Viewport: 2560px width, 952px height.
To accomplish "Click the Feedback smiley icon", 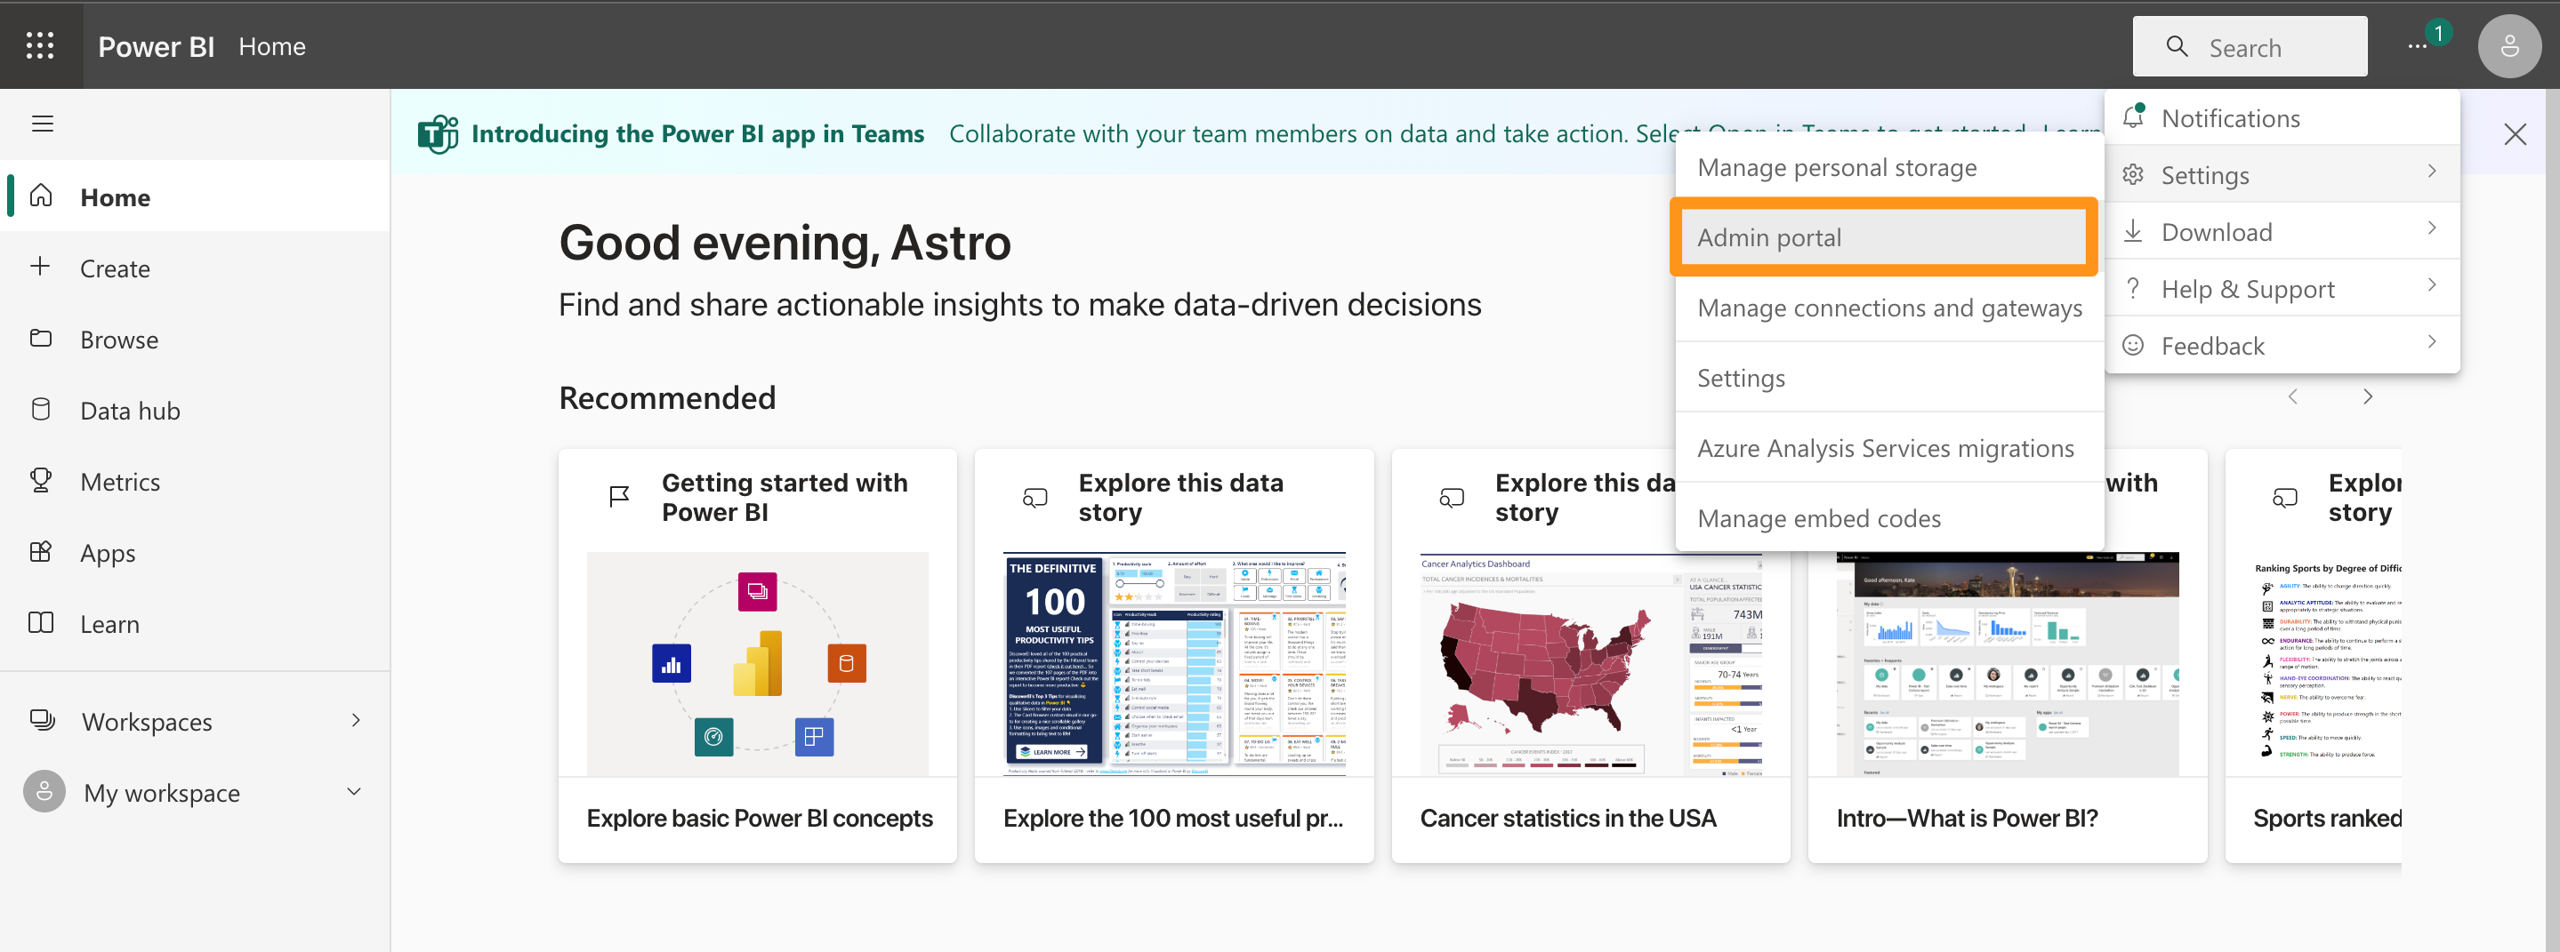I will 2133,345.
